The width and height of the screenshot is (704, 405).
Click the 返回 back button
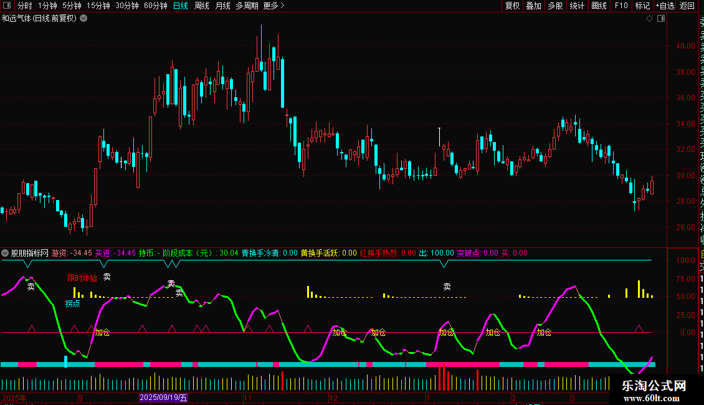point(687,6)
